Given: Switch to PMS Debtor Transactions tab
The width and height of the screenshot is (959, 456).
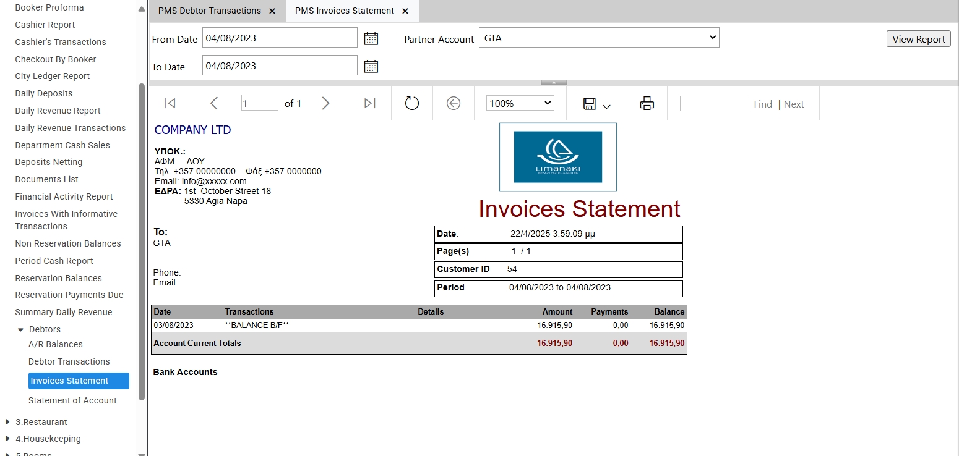Looking at the screenshot, I should [x=209, y=11].
